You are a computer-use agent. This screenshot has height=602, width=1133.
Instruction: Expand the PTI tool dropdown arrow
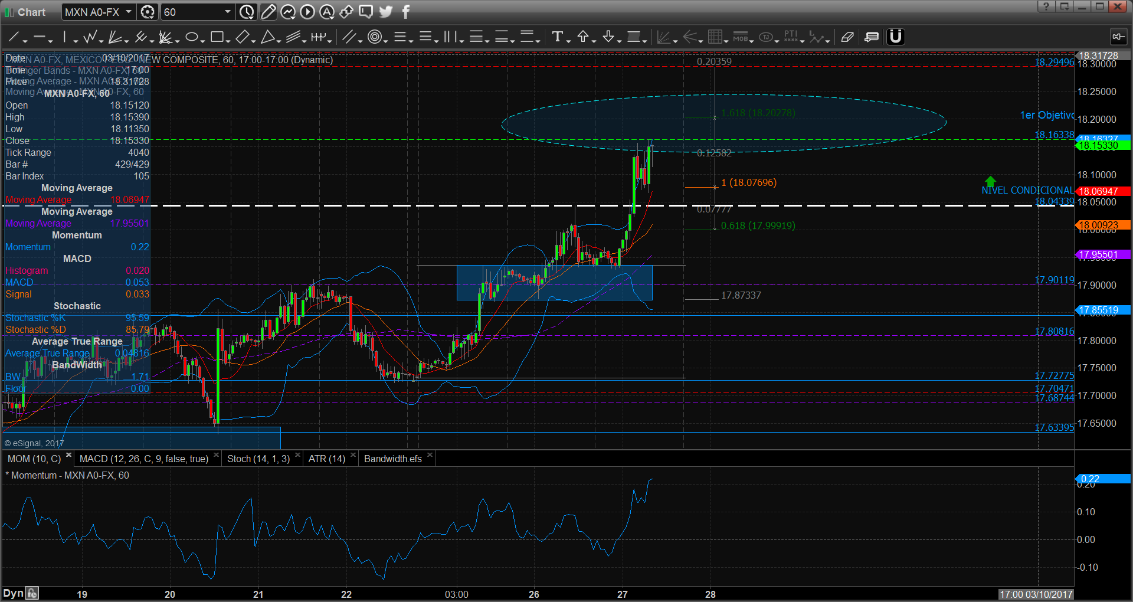pos(803,41)
